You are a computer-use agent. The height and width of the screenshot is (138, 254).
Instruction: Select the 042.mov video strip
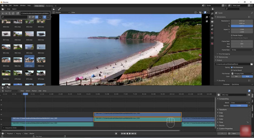pyautogui.click(x=52, y=119)
